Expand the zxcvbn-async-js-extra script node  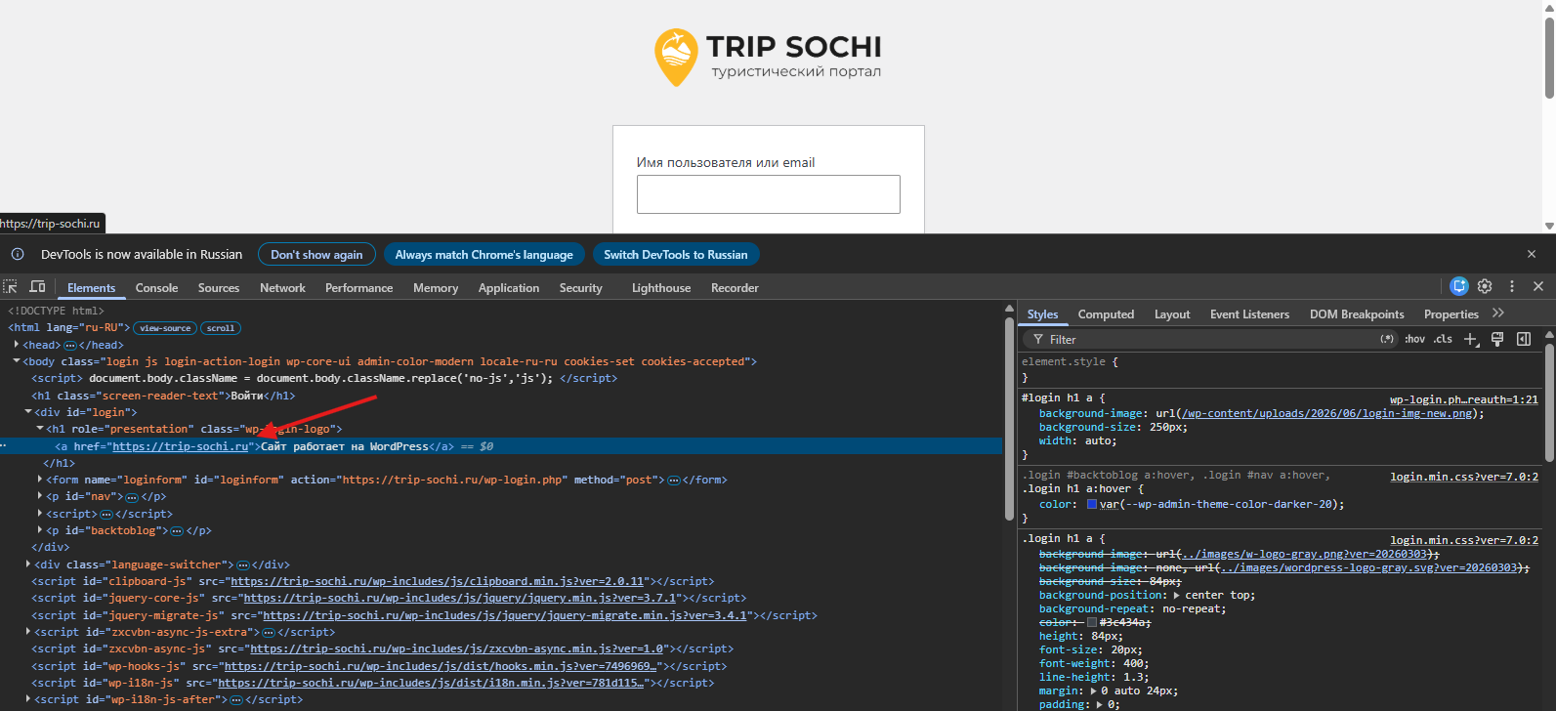tap(28, 631)
